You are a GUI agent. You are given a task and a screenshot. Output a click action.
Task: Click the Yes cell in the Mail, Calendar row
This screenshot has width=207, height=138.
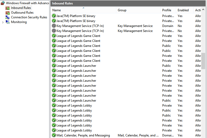[180, 135]
